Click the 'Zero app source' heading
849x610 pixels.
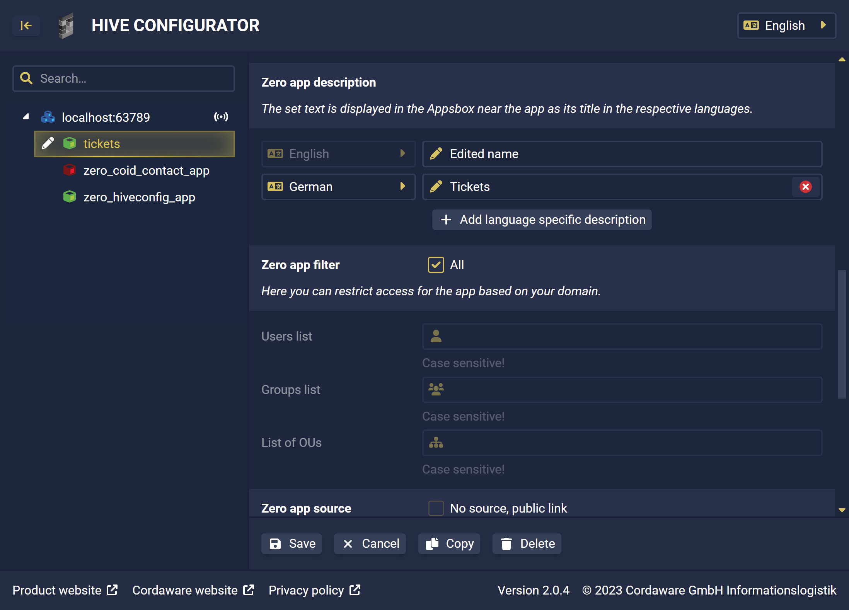(306, 508)
